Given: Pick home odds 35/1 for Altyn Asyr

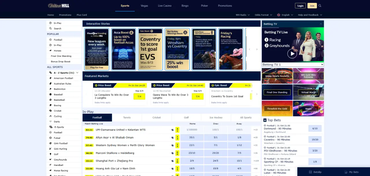Looking at the screenshot, I should point(192,138).
